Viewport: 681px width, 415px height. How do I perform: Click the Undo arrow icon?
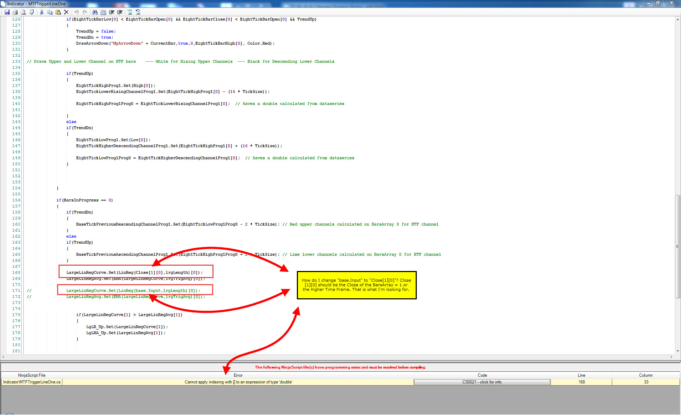coord(76,12)
